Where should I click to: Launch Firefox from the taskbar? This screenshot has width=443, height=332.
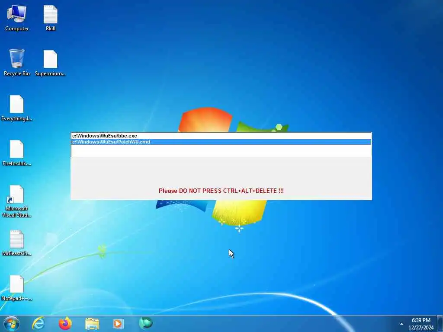(65, 323)
